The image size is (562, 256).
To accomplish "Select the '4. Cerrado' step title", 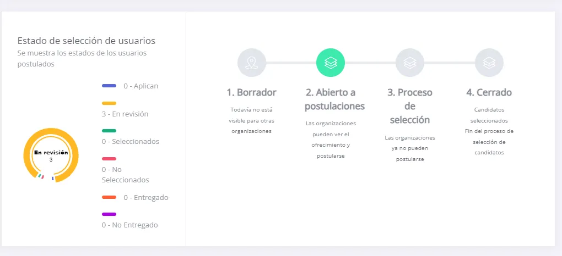I will tap(489, 92).
